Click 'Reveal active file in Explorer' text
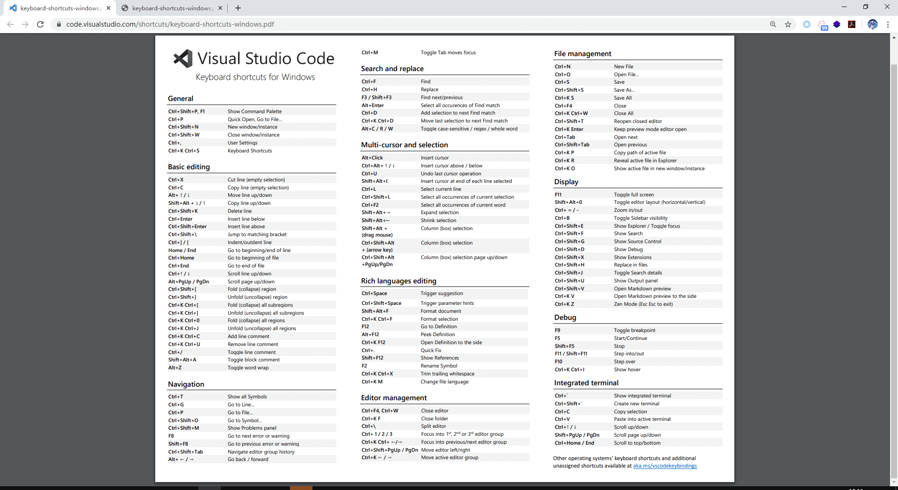 pos(645,160)
